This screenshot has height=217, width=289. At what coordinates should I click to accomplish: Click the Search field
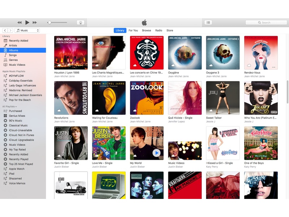[x=266, y=22]
